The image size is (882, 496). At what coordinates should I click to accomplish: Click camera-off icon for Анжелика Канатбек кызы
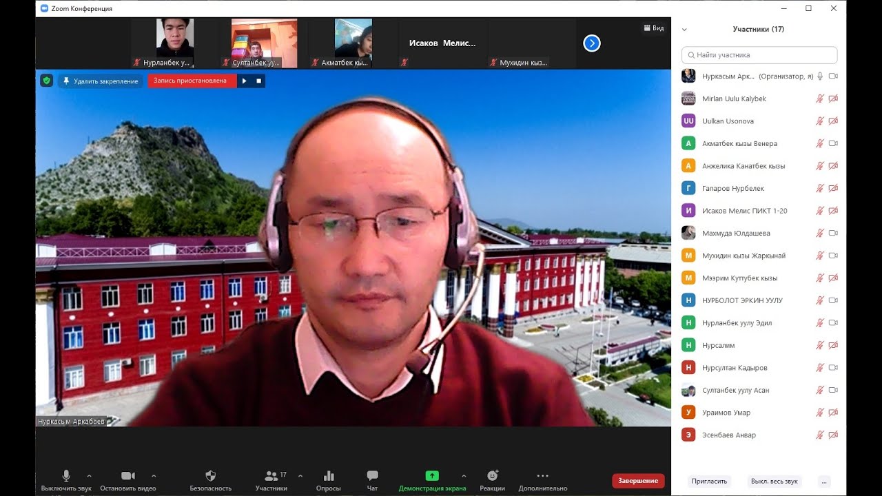[x=833, y=166]
